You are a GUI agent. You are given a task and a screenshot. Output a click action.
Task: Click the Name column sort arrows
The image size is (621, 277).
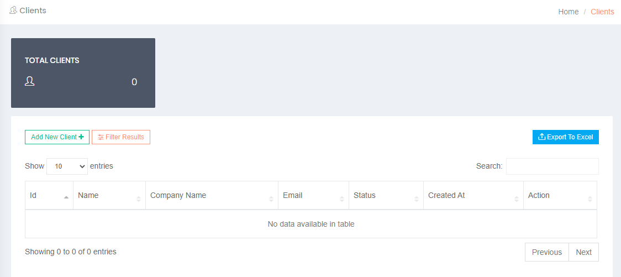(x=139, y=199)
